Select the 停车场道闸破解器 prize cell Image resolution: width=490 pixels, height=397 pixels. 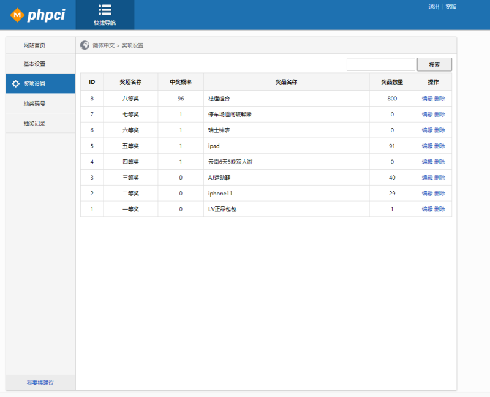pyautogui.click(x=286, y=115)
